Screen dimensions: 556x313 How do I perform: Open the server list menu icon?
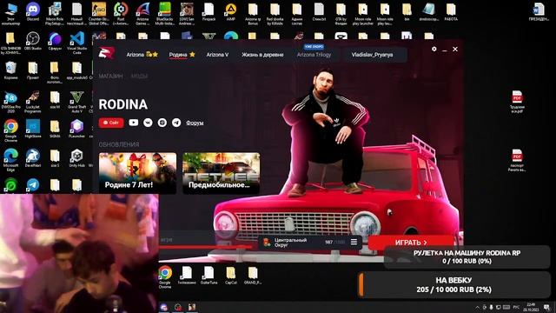pos(354,242)
